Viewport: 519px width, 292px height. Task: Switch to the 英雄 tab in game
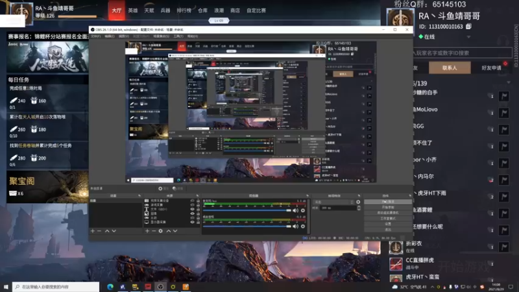[133, 10]
